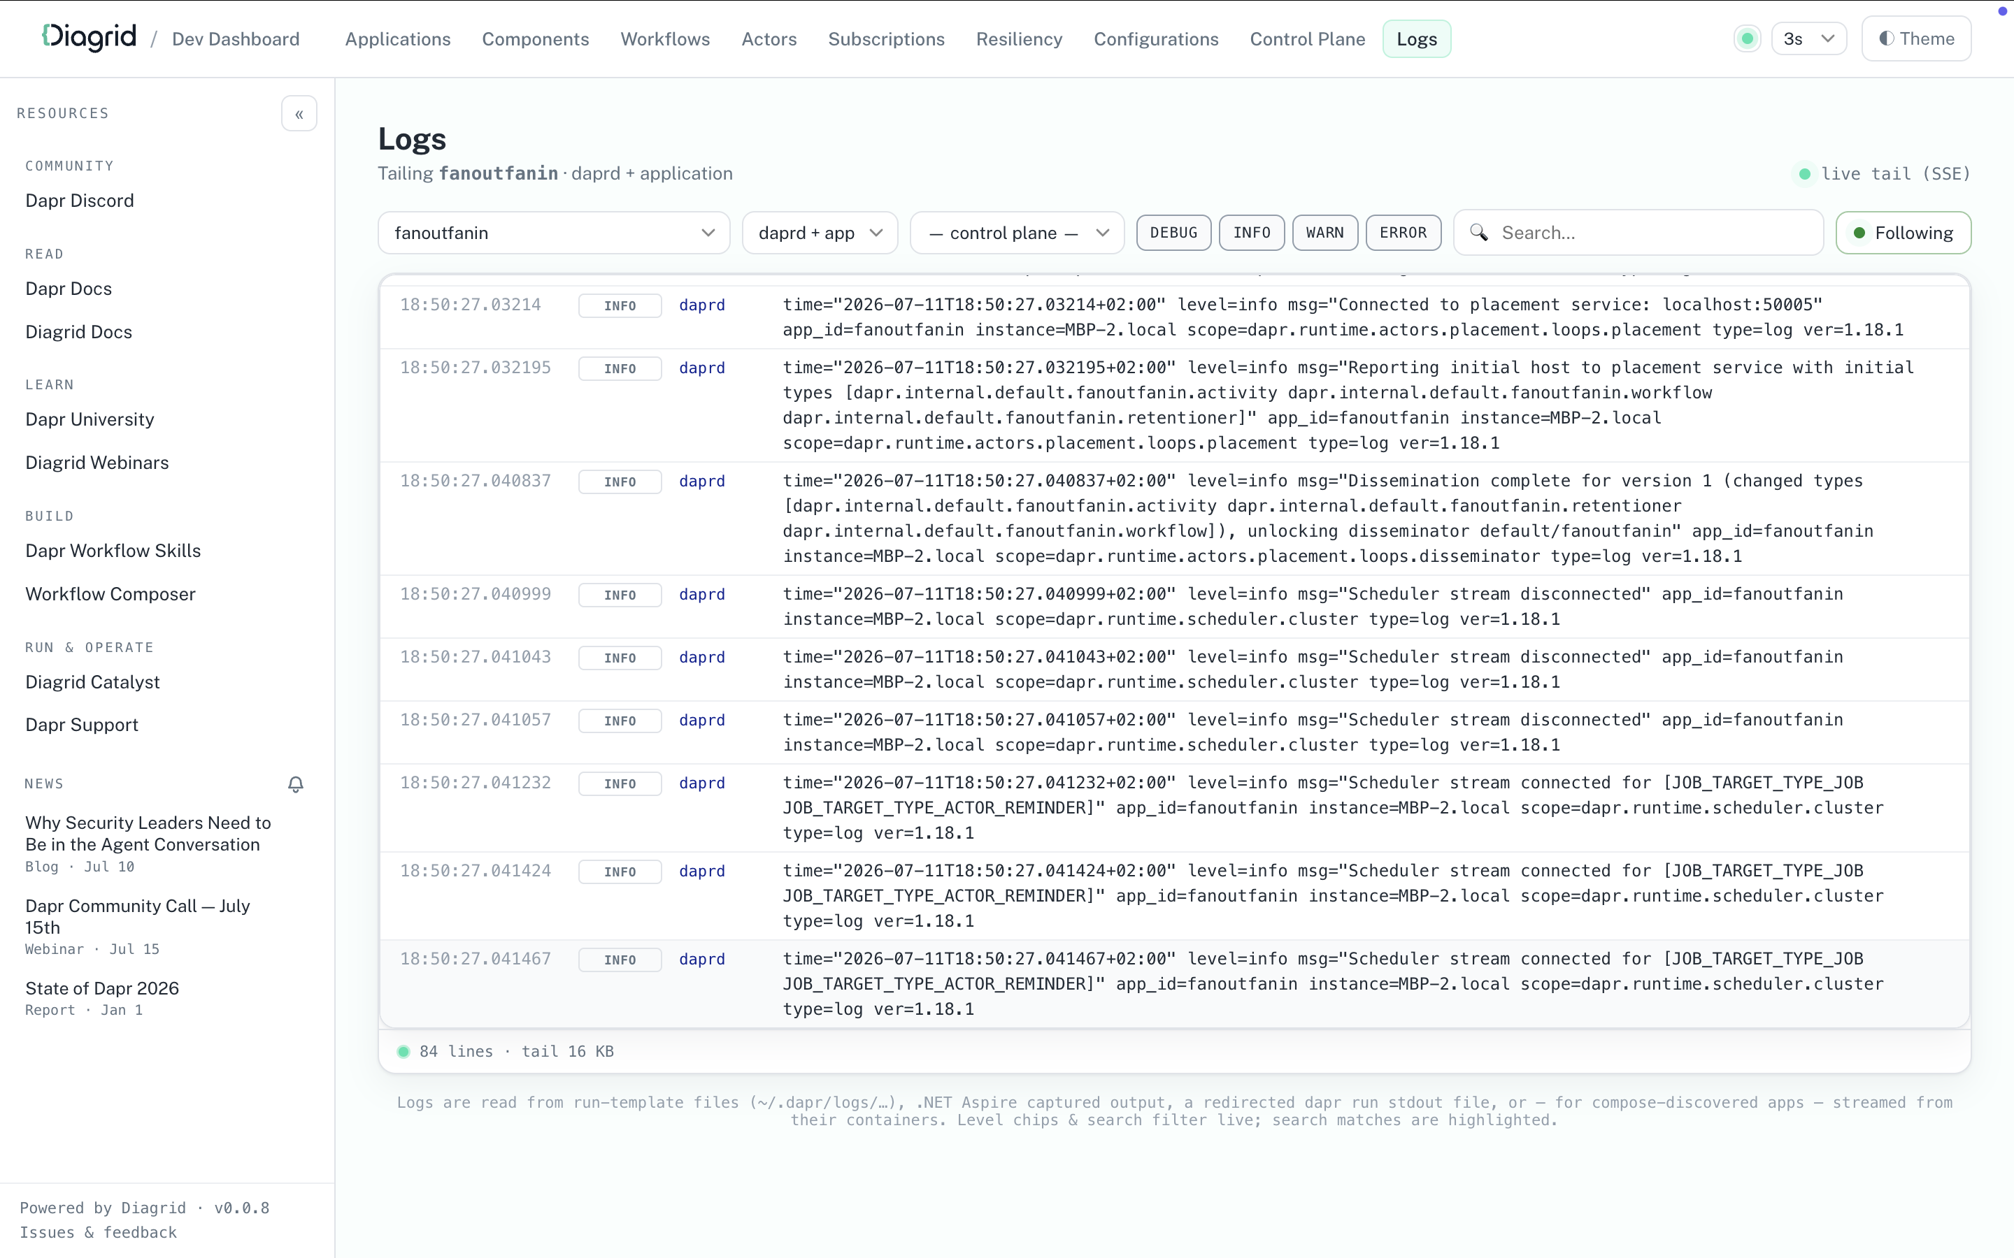
Task: Open the daprd + app source dropdown
Action: tap(820, 233)
